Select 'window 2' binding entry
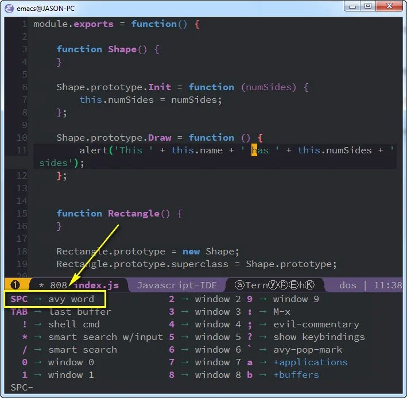Viewport: 407px width, 398px height. [204, 299]
